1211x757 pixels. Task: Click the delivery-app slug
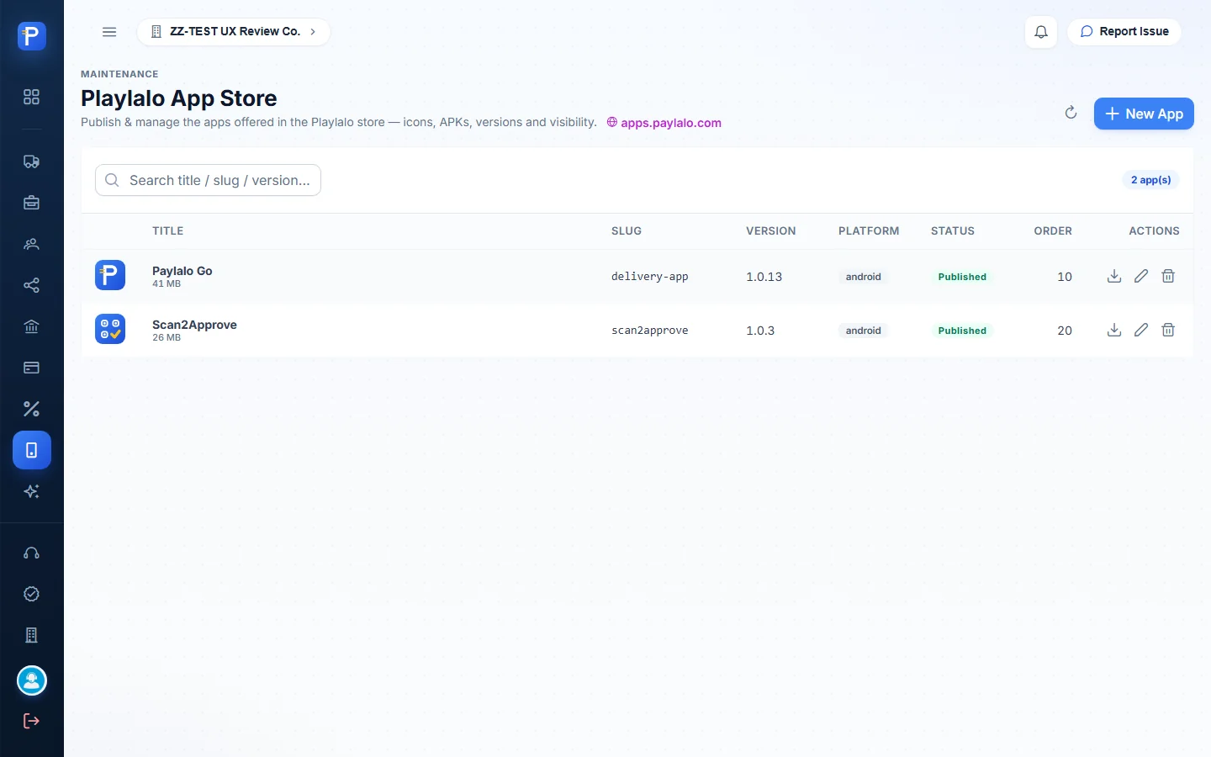click(650, 277)
